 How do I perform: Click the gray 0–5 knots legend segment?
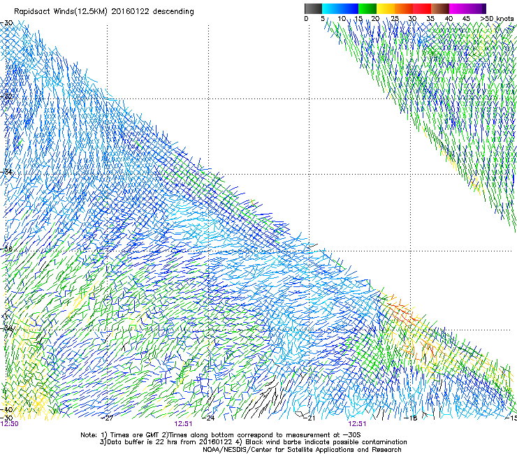tap(313, 8)
